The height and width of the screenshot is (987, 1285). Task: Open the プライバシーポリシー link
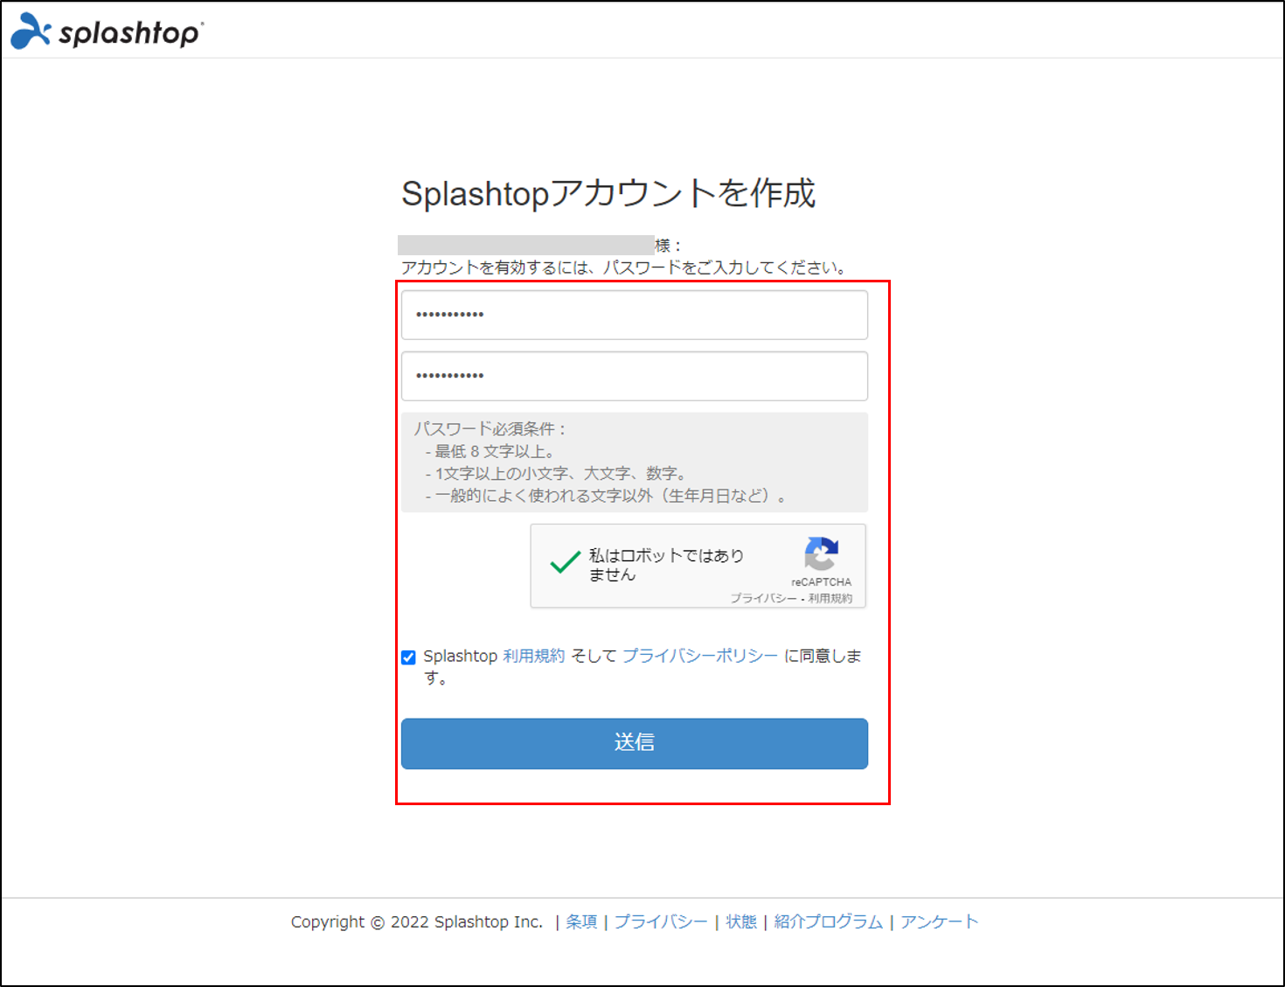click(x=699, y=656)
